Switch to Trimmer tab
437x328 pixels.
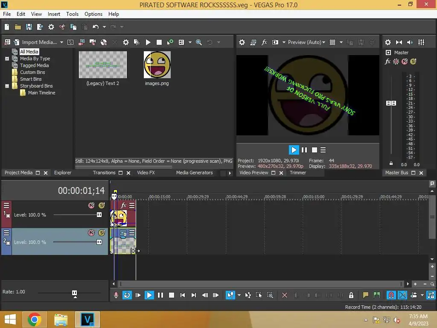(297, 173)
